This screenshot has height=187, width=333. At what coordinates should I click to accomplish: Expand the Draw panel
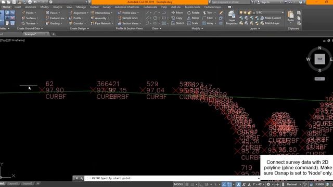coord(157,29)
